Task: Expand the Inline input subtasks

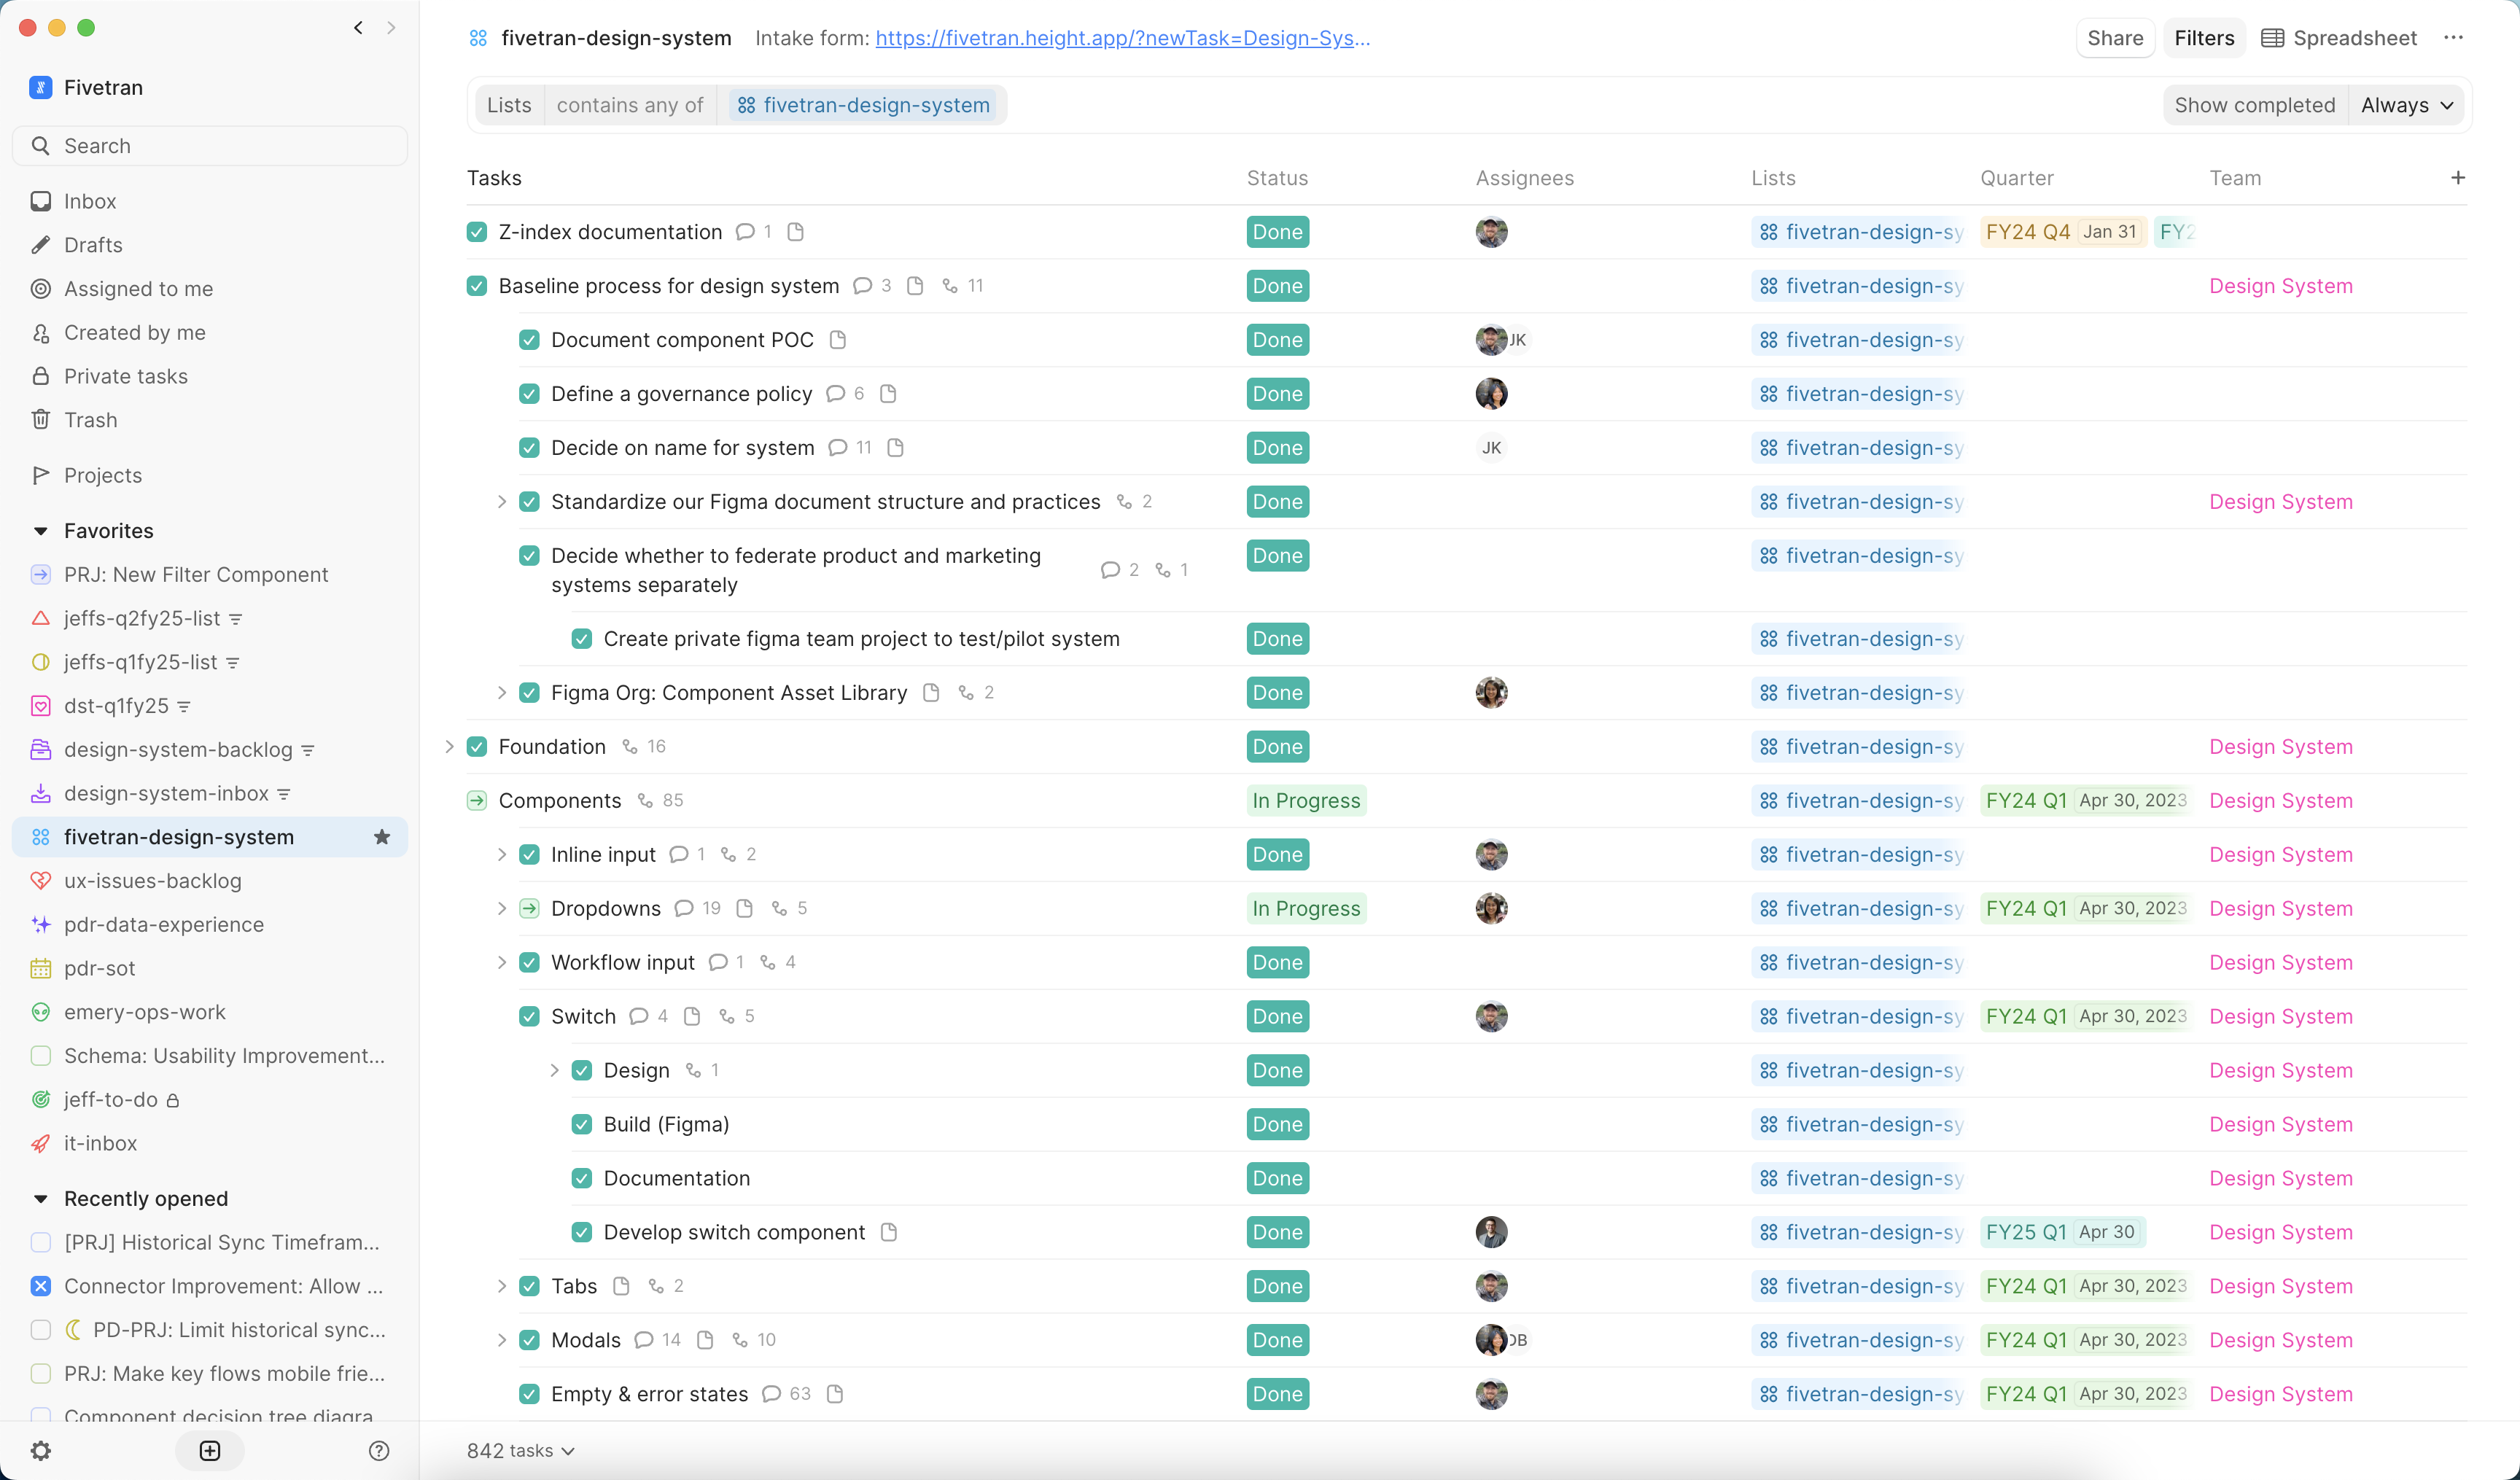Action: tap(502, 855)
